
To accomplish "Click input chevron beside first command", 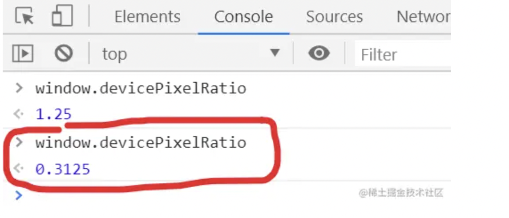I will pyautogui.click(x=19, y=88).
